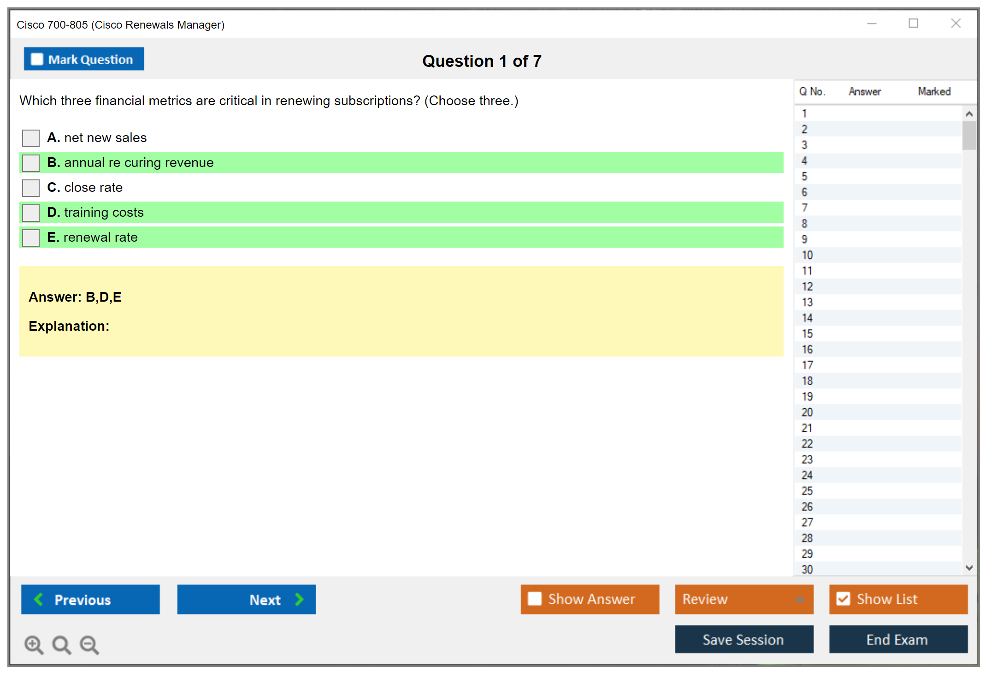Click the question list scroll down arrow
This screenshot has width=991, height=678.
969,568
